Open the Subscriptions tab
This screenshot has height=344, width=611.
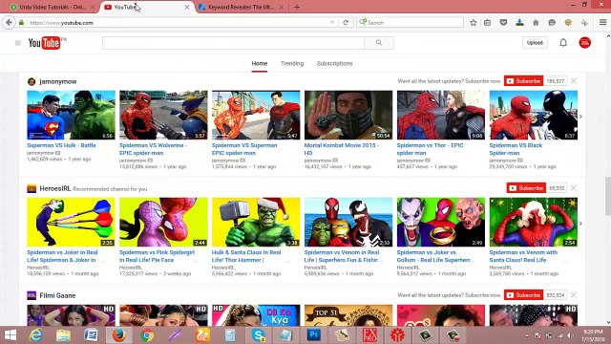click(x=334, y=64)
